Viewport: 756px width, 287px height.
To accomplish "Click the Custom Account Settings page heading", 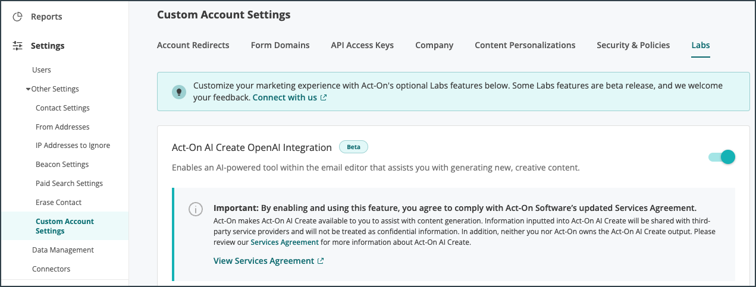I will click(x=224, y=15).
